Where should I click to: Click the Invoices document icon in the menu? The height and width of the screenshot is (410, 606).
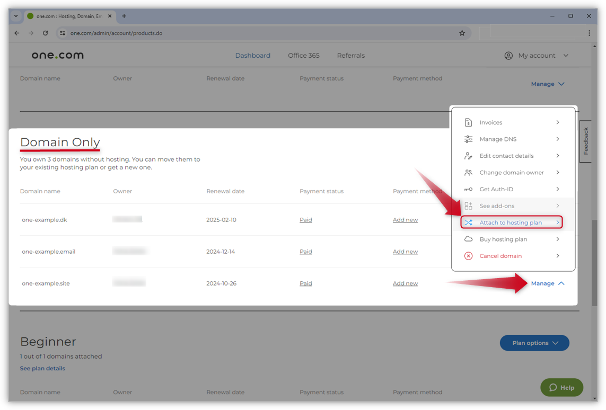[x=469, y=122]
